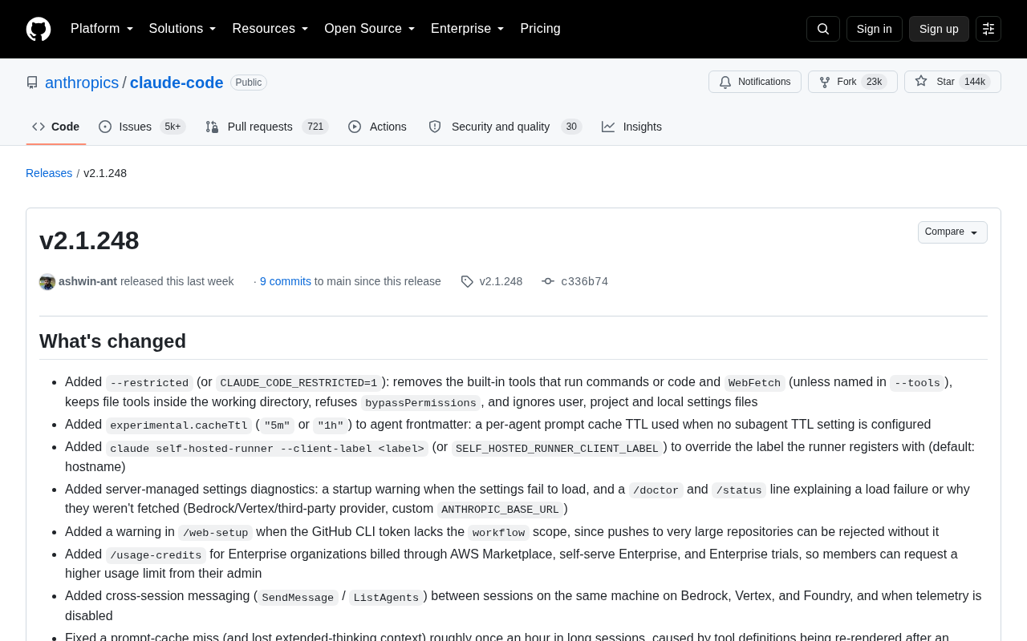The width and height of the screenshot is (1027, 641).
Task: Click the "1h" code snippet
Action: [x=331, y=425]
